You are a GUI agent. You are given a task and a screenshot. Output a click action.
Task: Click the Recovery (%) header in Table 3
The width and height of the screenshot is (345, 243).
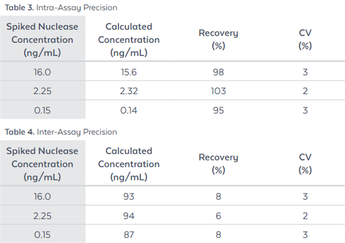click(x=218, y=40)
